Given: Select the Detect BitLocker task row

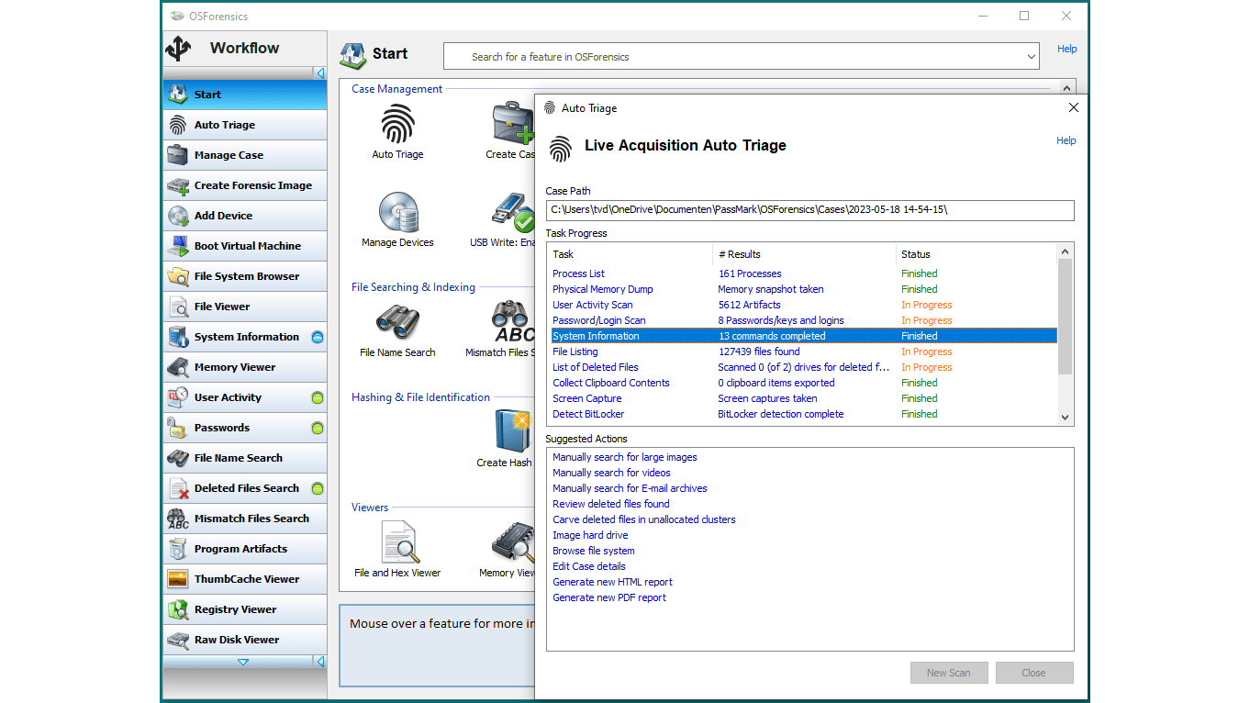Looking at the screenshot, I should tap(804, 414).
